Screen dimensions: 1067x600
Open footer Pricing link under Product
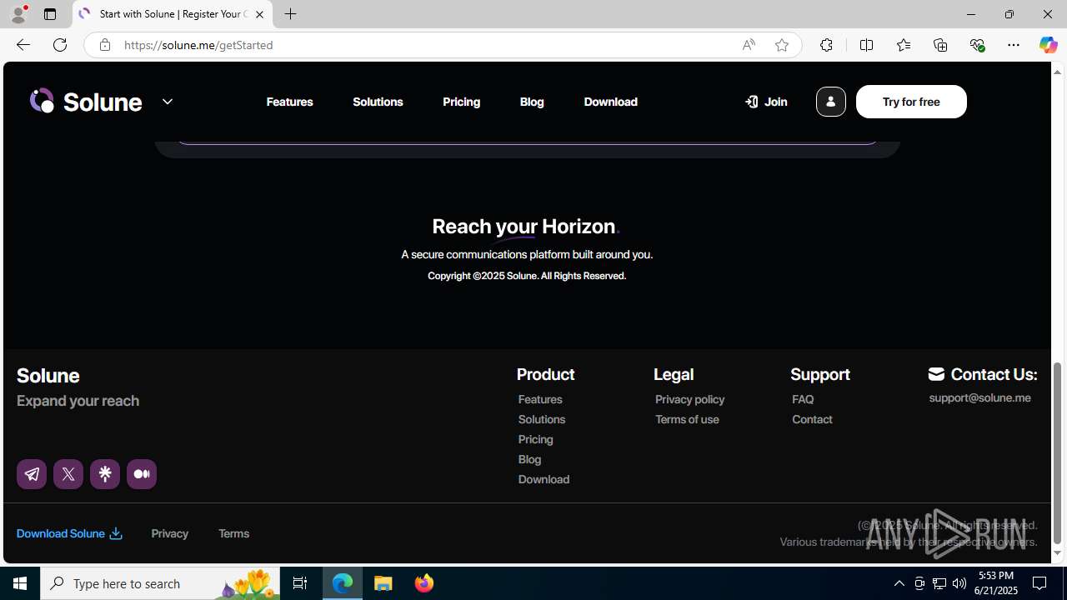pos(536,439)
